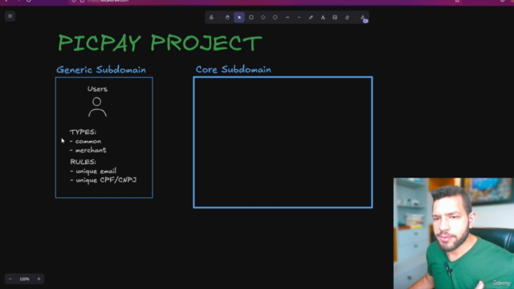The width and height of the screenshot is (514, 289).
Task: Click the '- unique CPF/CNPJ' rule
Action: pyautogui.click(x=104, y=180)
